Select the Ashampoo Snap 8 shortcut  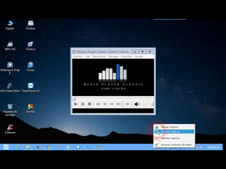coord(10,68)
